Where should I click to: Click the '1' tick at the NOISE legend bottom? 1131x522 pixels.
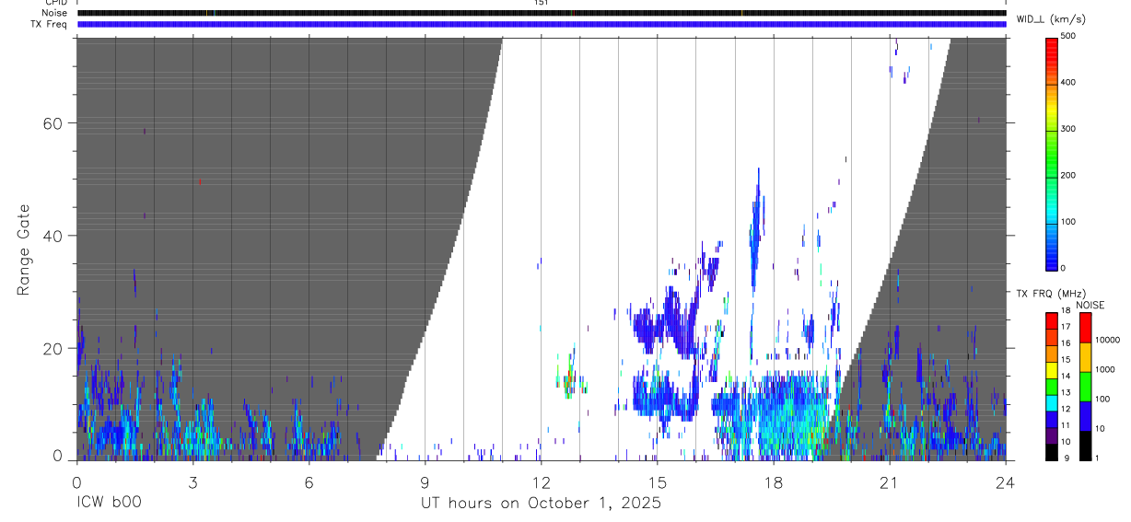(1097, 458)
